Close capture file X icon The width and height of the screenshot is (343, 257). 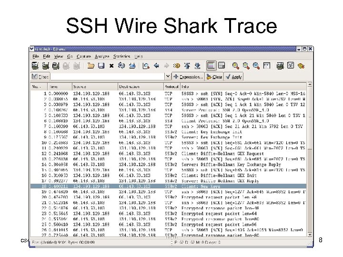point(111,66)
